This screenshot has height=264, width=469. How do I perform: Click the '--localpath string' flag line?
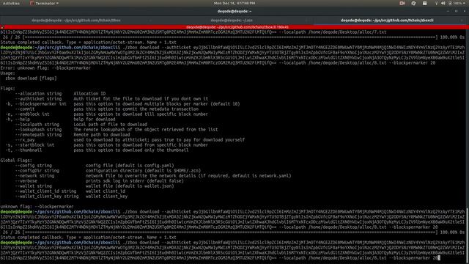pos(81,124)
